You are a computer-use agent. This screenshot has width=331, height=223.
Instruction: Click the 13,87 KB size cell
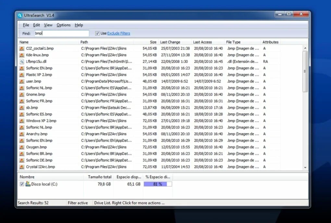[x=150, y=108]
